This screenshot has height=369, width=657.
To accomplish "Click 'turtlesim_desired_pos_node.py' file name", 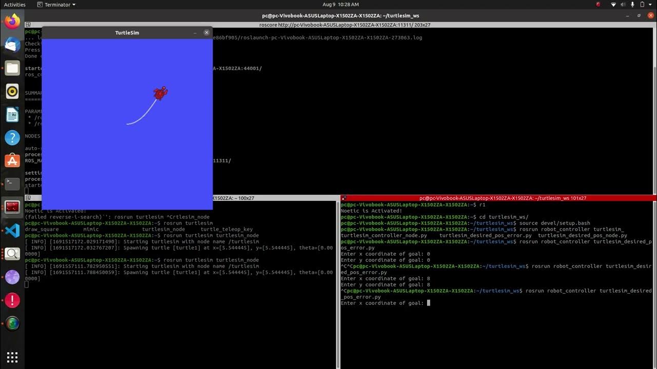I will [583, 235].
